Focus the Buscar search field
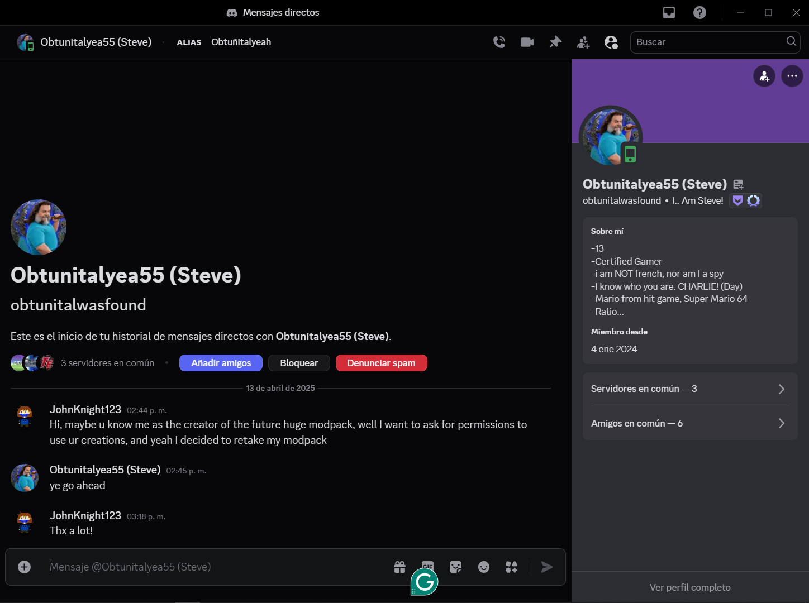The height and width of the screenshot is (603, 809). pyautogui.click(x=708, y=42)
